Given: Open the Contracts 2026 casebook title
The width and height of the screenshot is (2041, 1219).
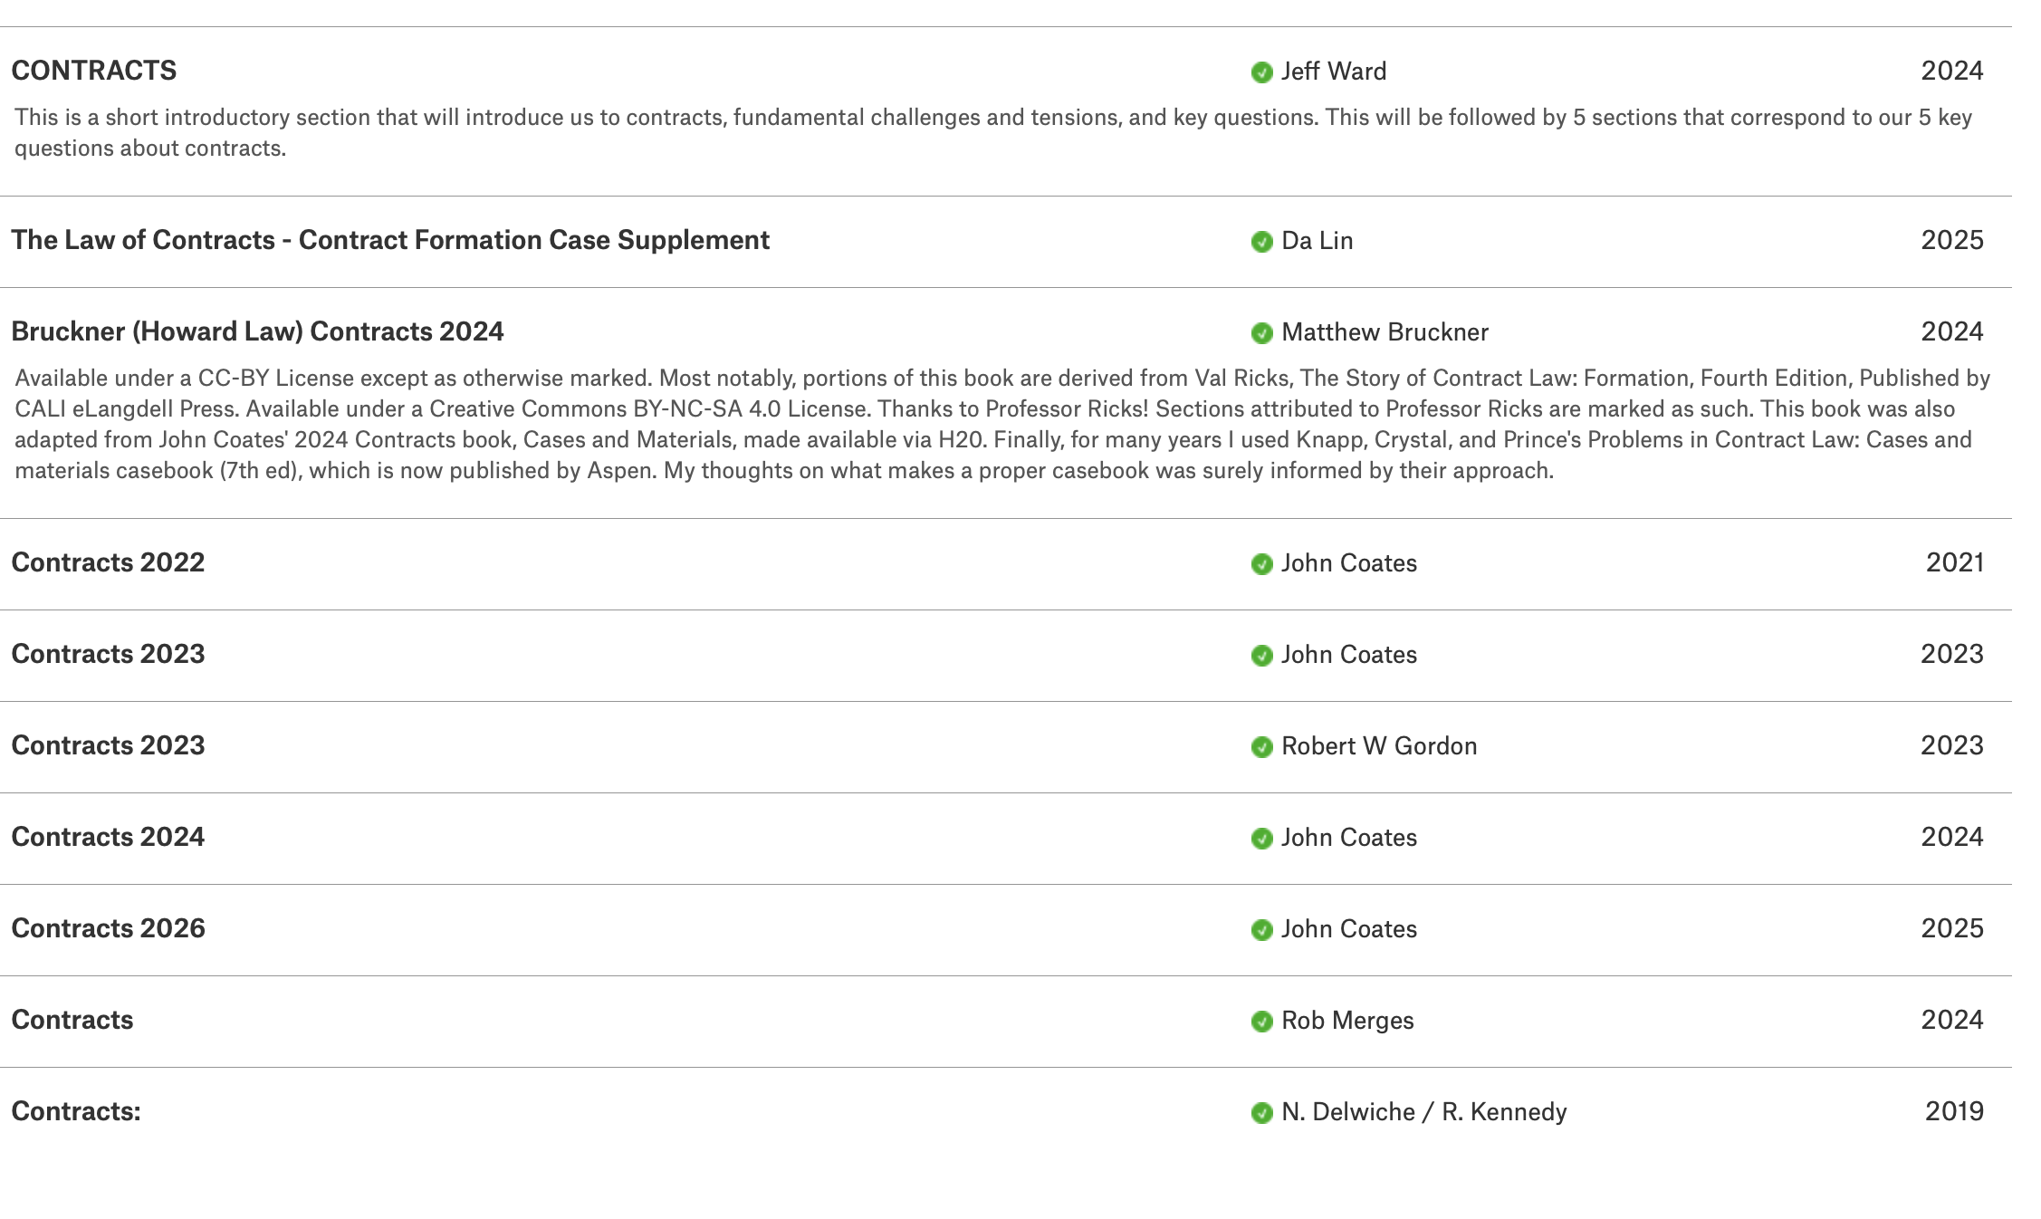Looking at the screenshot, I should click(x=108, y=928).
